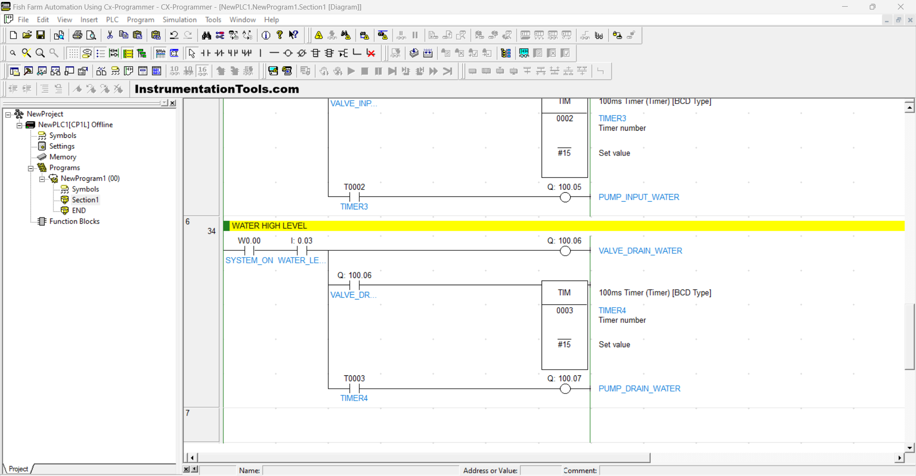Collapse the NewProgram1 (00) node
The height and width of the screenshot is (476, 916).
42,179
